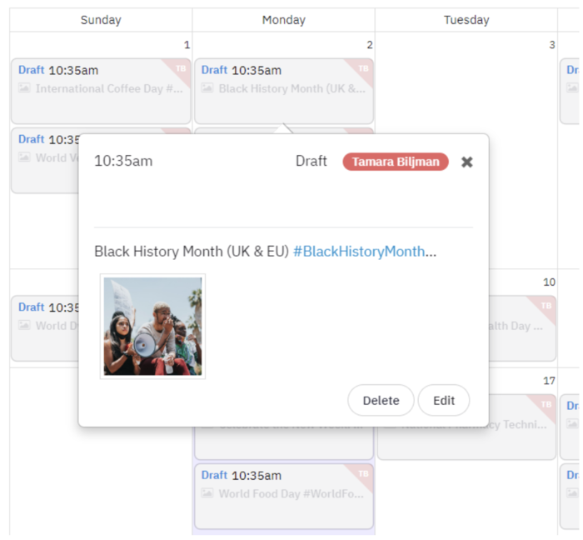The width and height of the screenshot is (583, 540).
Task: Click the 10:35am time in popup
Action: click(x=123, y=161)
